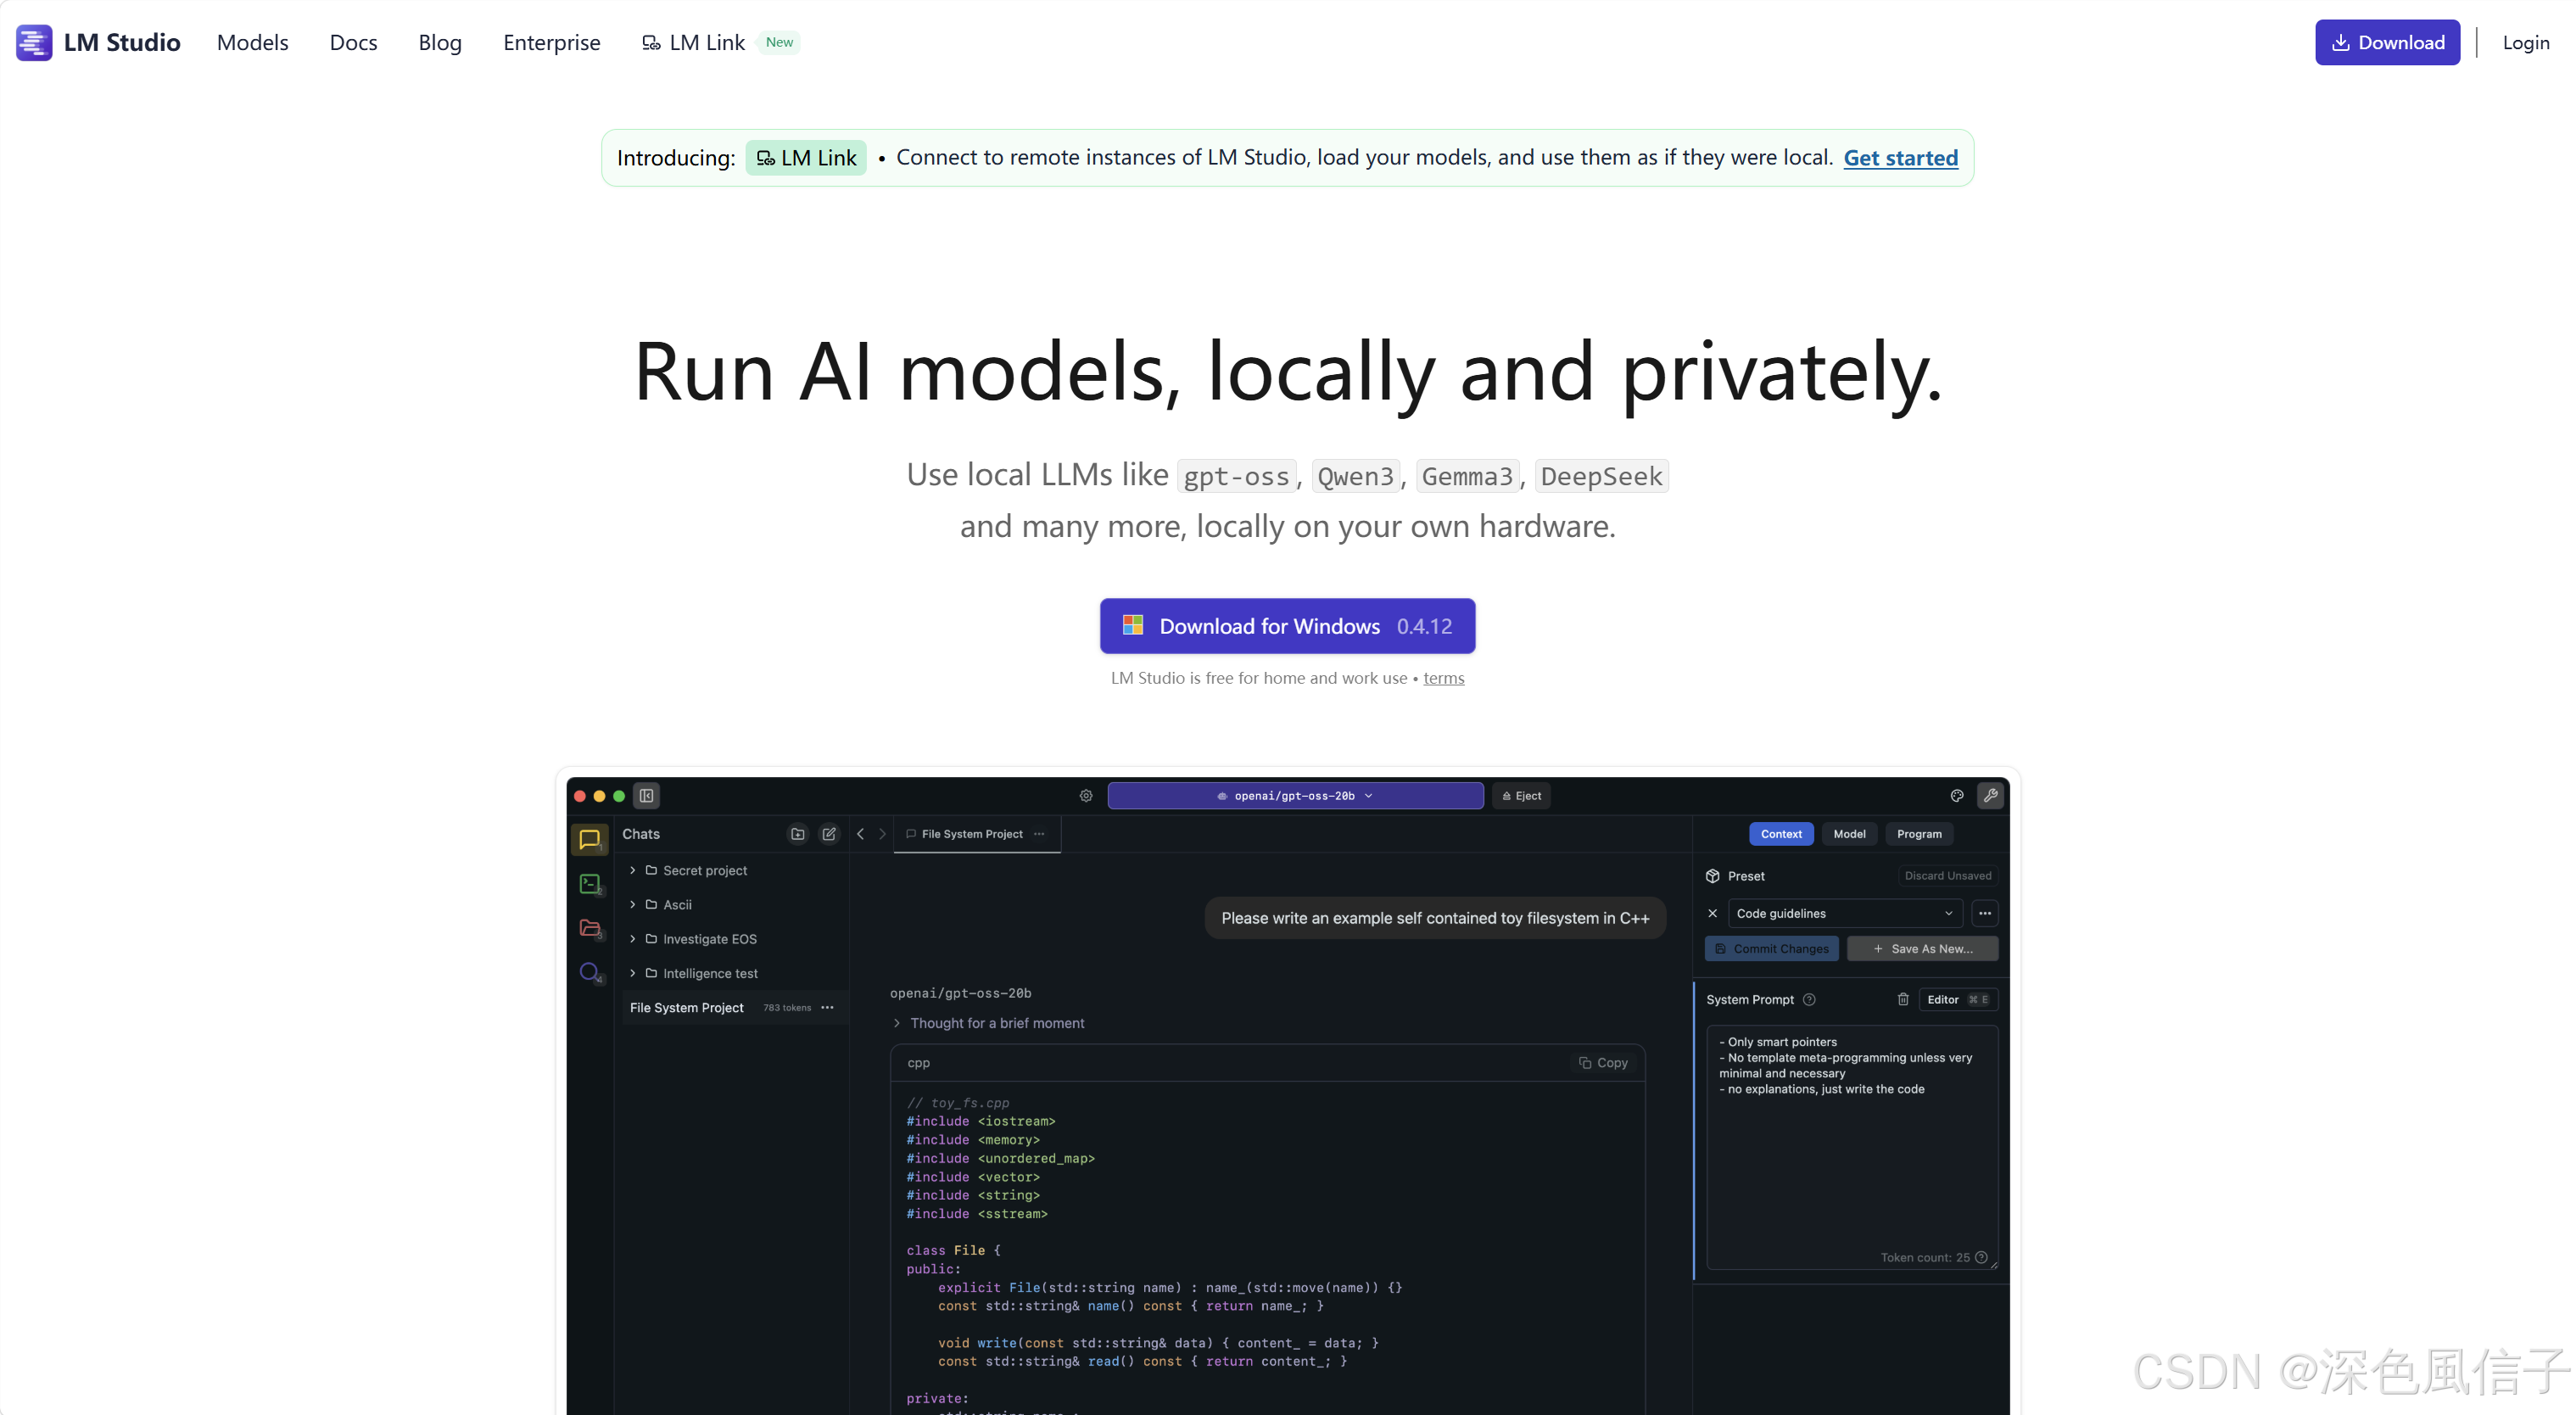Click the new chat compose icon
Screen dimensions: 2576x1415
(x=829, y=834)
